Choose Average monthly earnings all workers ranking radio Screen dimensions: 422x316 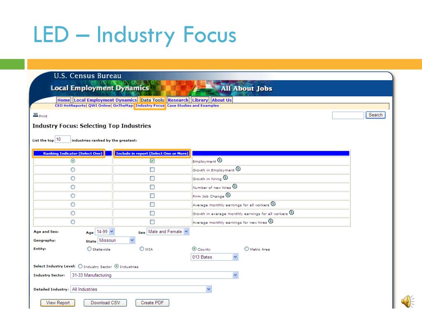pos(73,204)
